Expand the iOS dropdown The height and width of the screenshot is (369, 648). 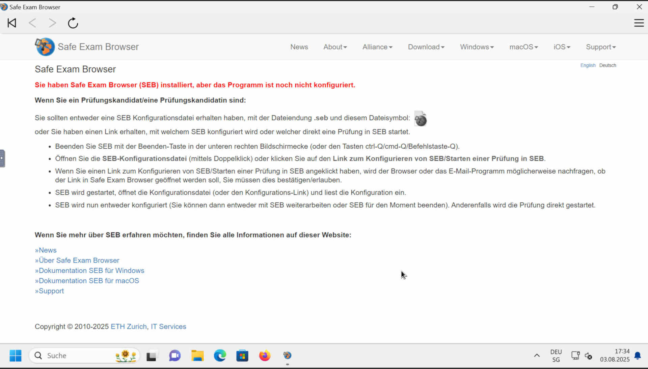[x=562, y=47]
